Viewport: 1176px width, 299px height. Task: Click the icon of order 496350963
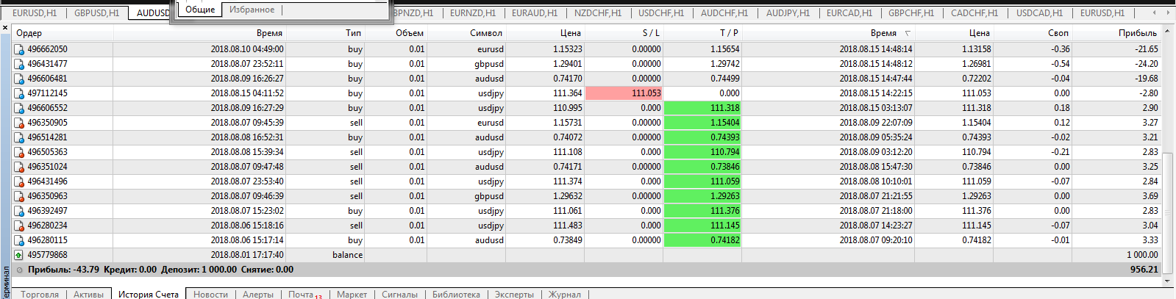[x=19, y=196]
